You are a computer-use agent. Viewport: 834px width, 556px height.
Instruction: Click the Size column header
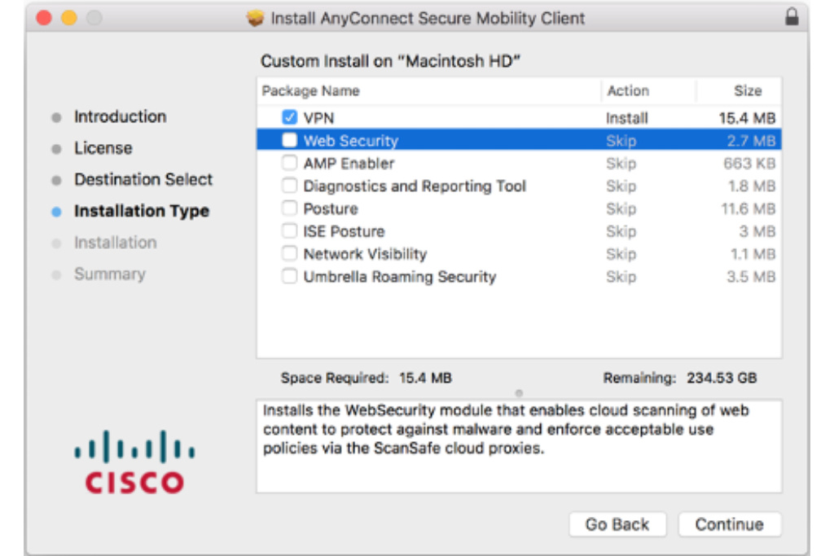pos(747,91)
